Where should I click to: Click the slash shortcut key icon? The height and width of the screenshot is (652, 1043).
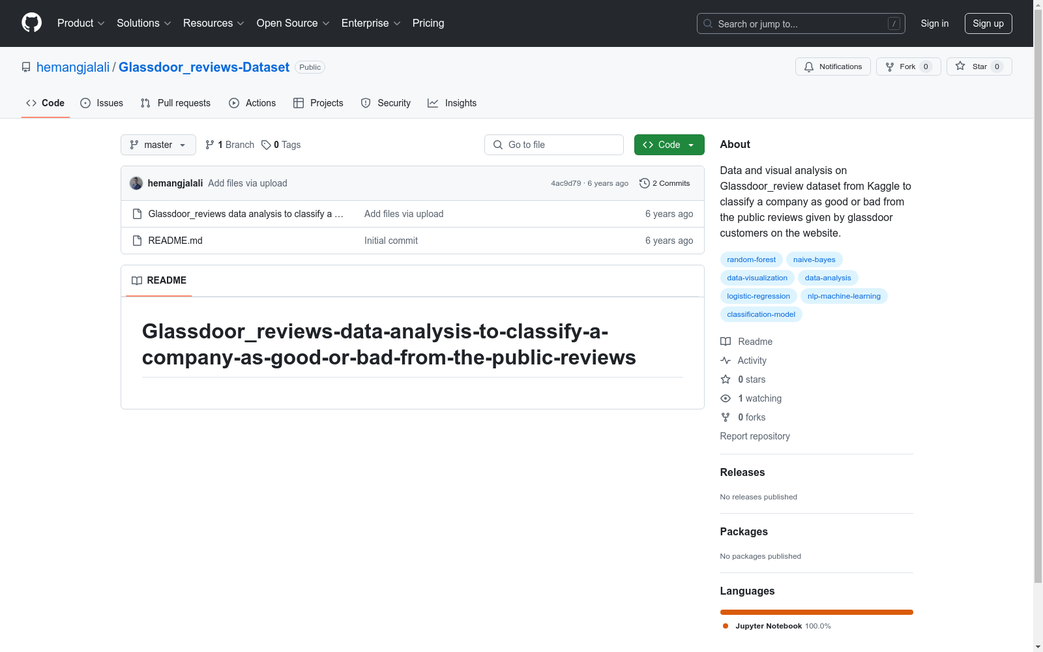(x=894, y=23)
